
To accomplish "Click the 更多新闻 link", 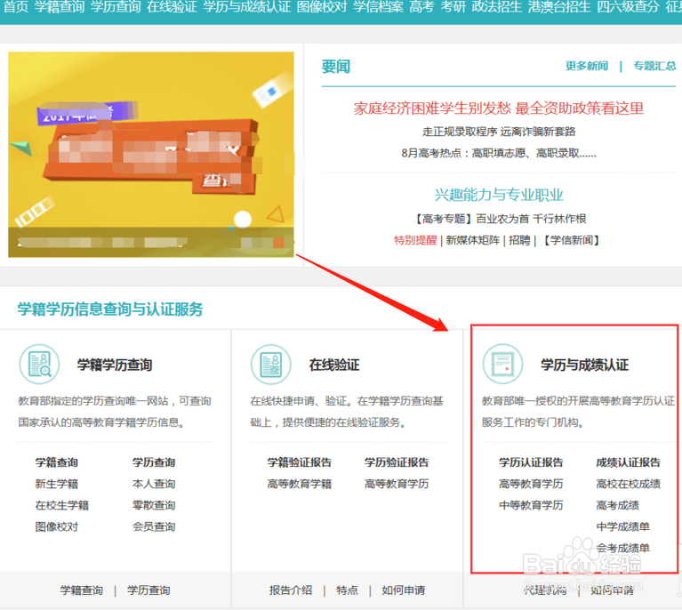I will tap(587, 66).
